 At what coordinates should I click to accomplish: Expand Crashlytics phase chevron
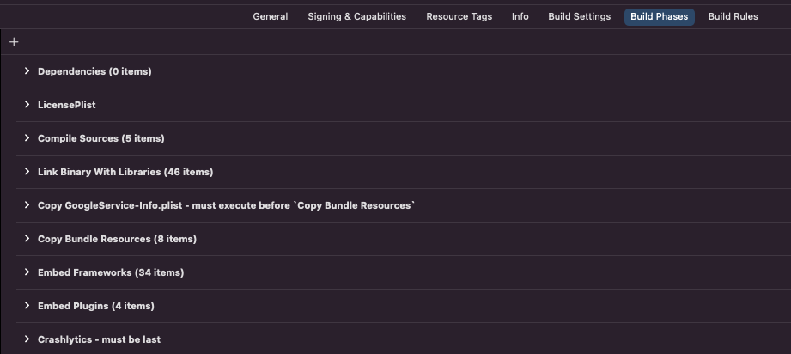tap(27, 339)
